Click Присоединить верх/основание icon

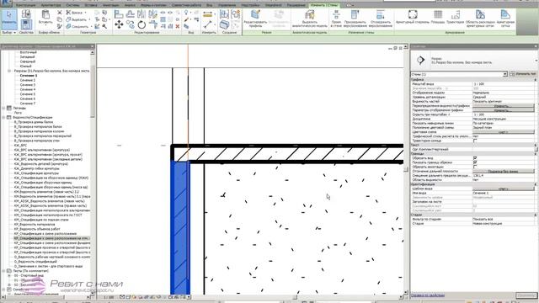355,14
